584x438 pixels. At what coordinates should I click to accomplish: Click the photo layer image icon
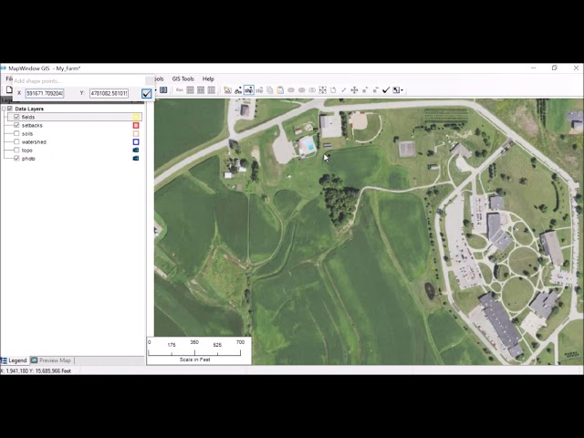click(136, 158)
